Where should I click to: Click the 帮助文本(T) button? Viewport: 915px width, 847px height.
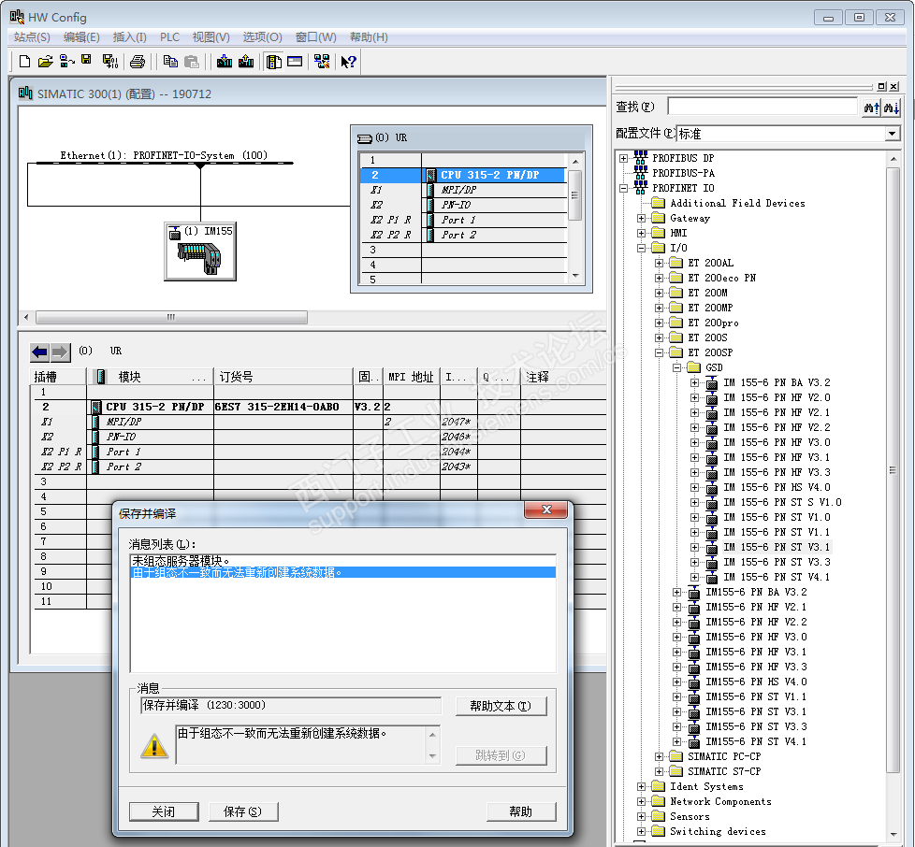[501, 706]
